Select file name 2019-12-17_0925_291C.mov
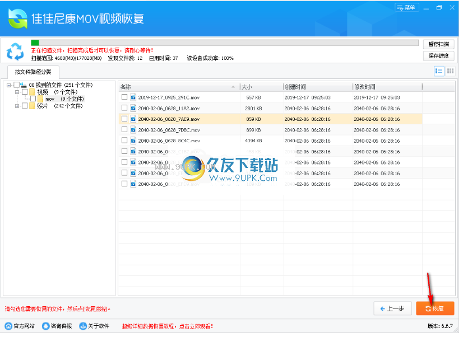463x337 pixels. (169, 97)
